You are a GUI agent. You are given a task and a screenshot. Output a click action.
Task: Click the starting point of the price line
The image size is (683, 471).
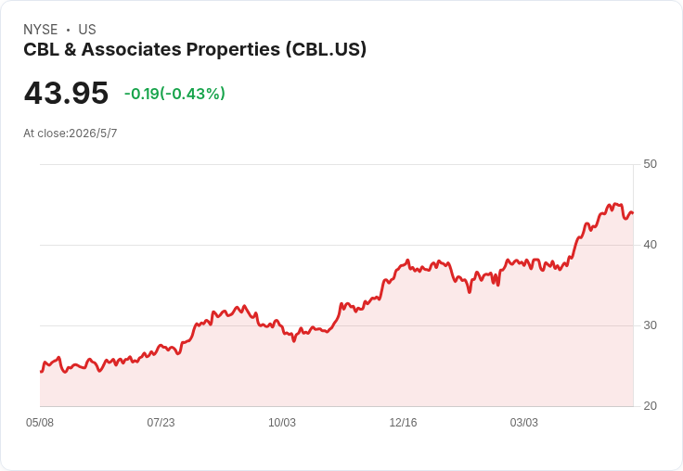coord(41,372)
